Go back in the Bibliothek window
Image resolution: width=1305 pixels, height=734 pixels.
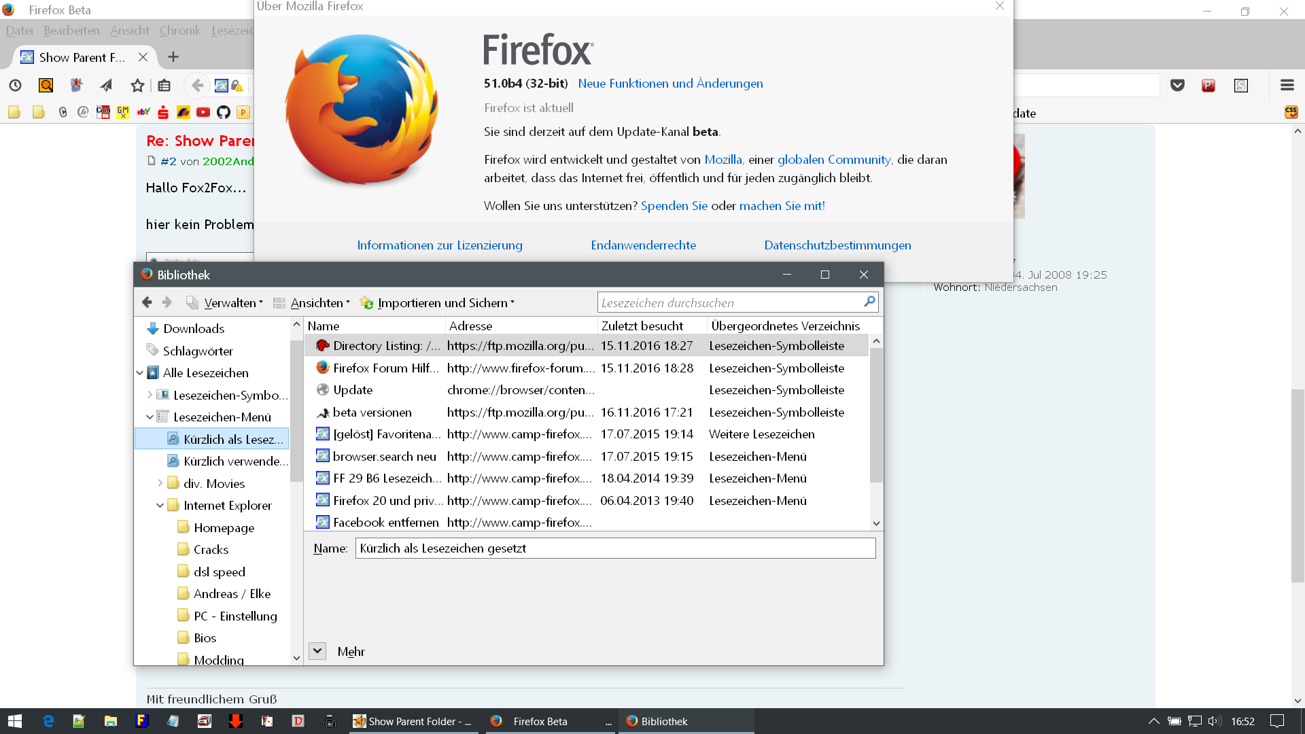pos(147,302)
